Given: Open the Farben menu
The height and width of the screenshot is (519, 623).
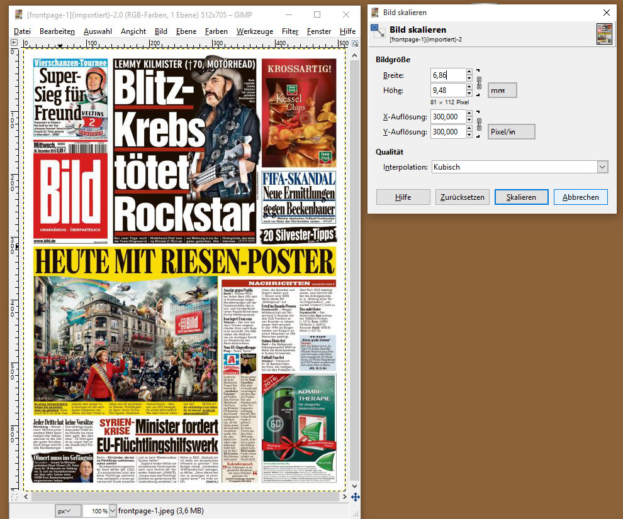Looking at the screenshot, I should 216,31.
